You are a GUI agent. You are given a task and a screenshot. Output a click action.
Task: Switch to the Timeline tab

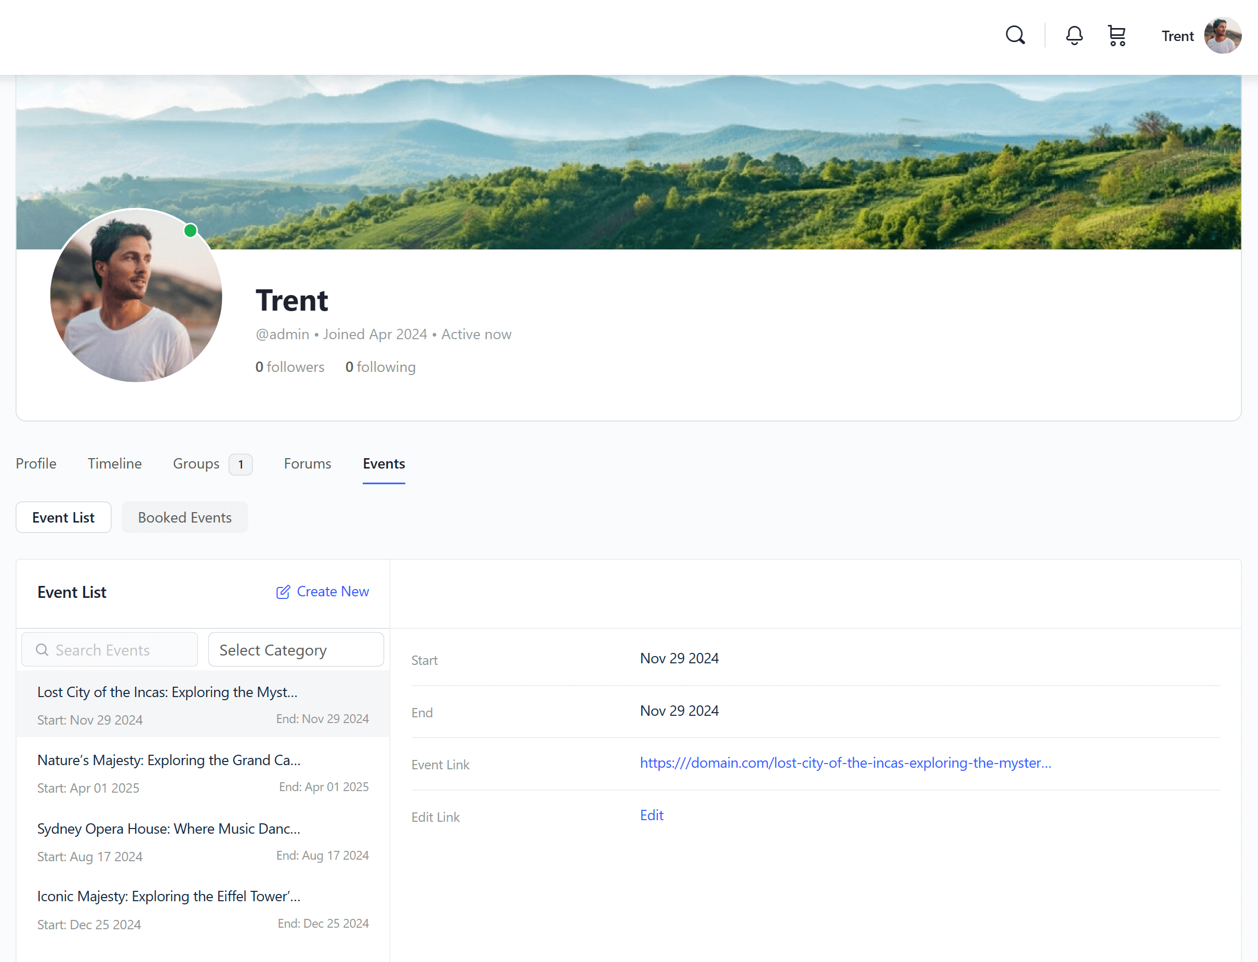pos(114,464)
